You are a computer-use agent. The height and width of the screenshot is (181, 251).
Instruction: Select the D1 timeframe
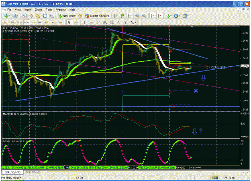47,22
